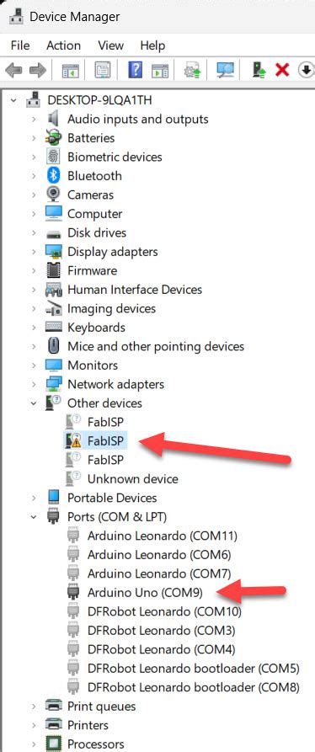
Task: Click the Update driver software toolbar icon
Action: coord(192,71)
